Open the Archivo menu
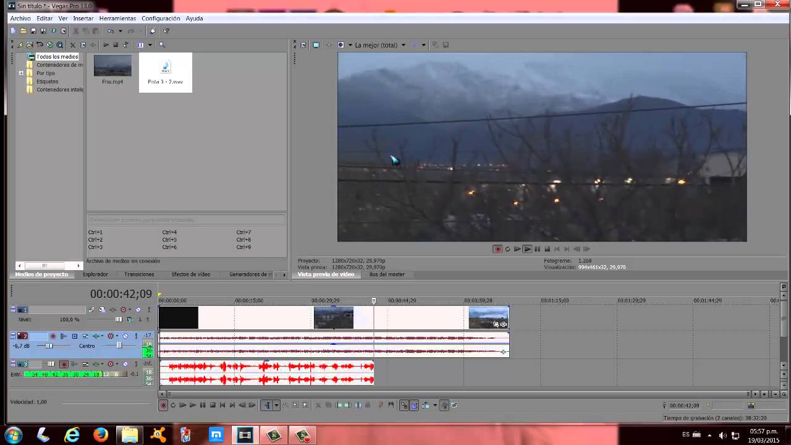This screenshot has width=791, height=445. [20, 19]
